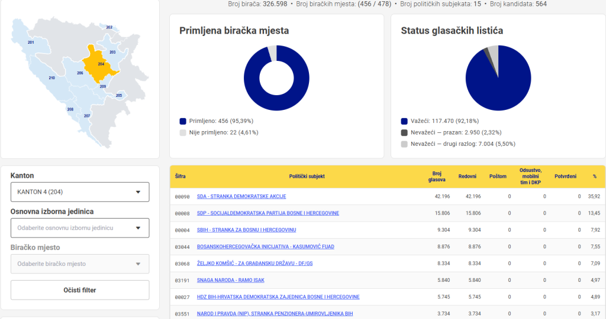Image resolution: width=606 pixels, height=319 pixels.
Task: Click the dark Nevažeći — prazan legend swatch
Action: tap(404, 133)
